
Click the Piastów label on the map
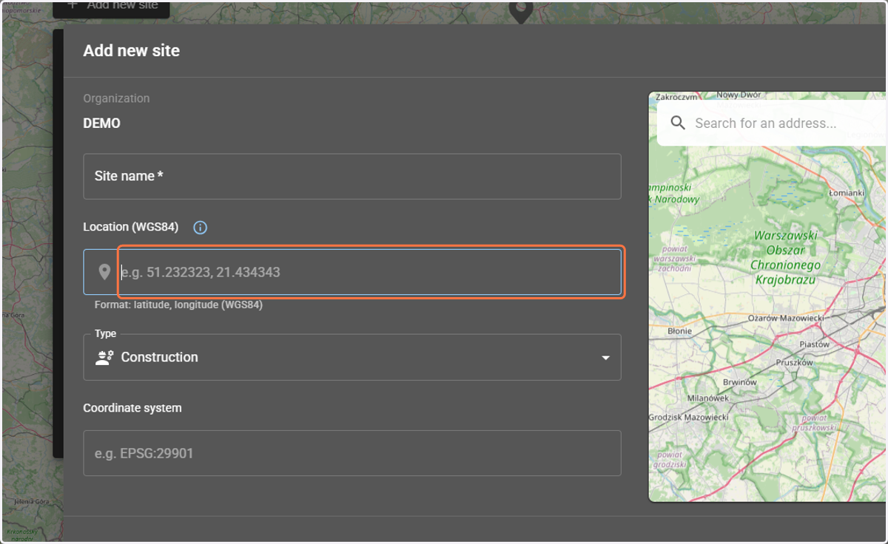coord(815,344)
